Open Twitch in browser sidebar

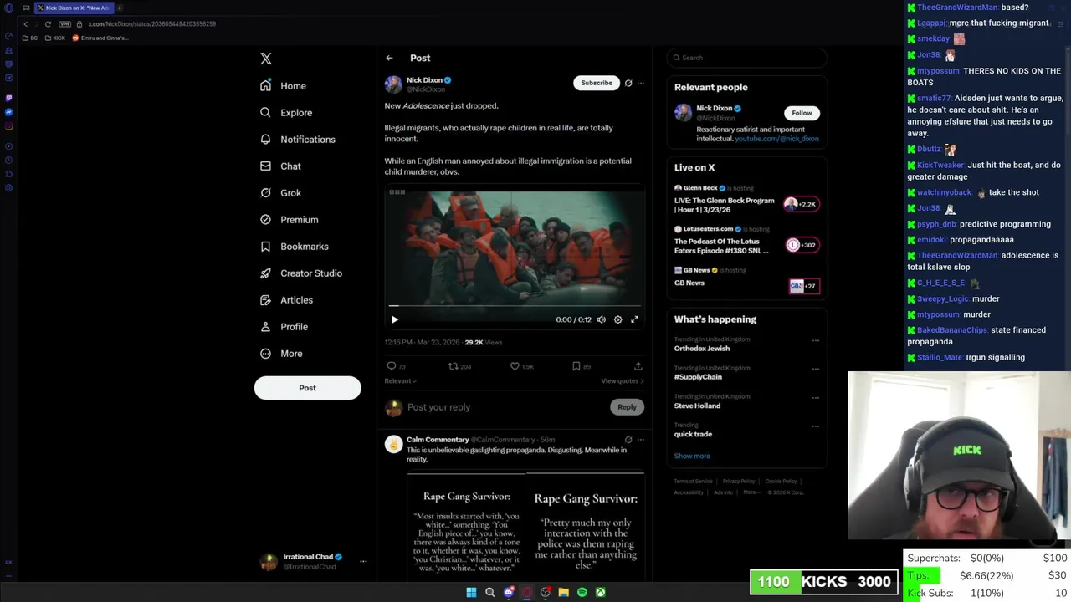pos(8,98)
